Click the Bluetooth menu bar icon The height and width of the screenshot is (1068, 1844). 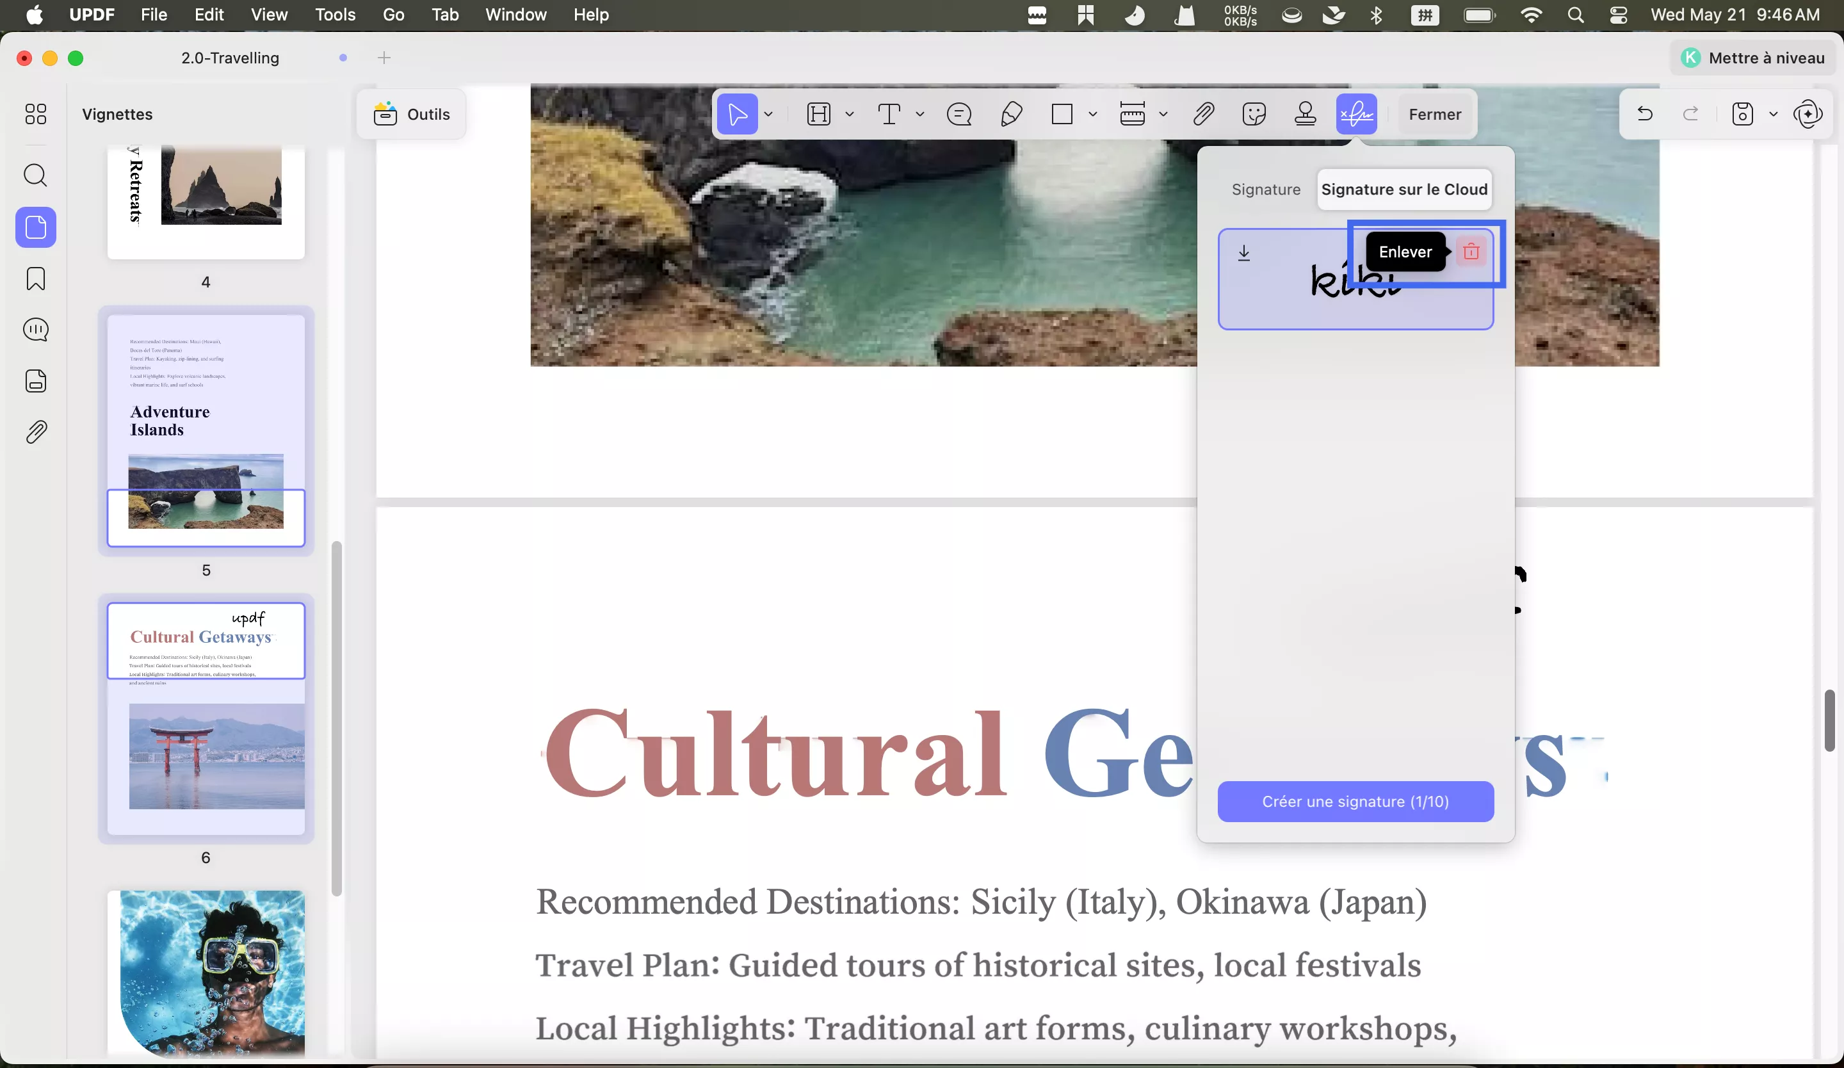(1376, 15)
